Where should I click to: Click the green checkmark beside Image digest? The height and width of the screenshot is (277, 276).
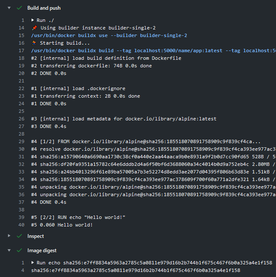(19, 250)
